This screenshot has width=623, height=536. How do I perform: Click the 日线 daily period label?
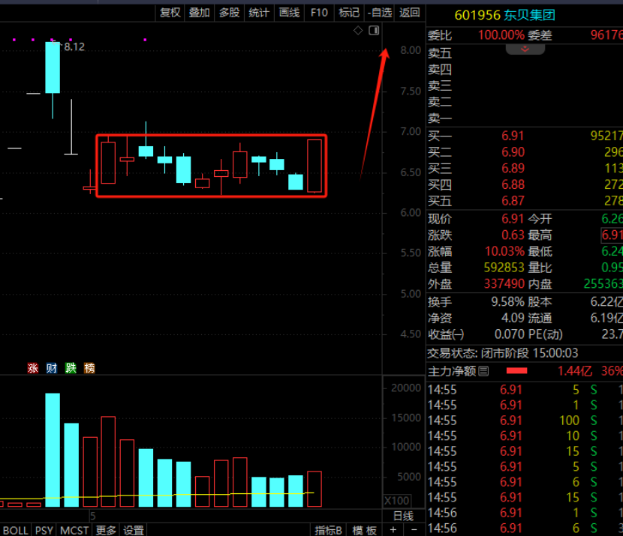click(x=403, y=517)
